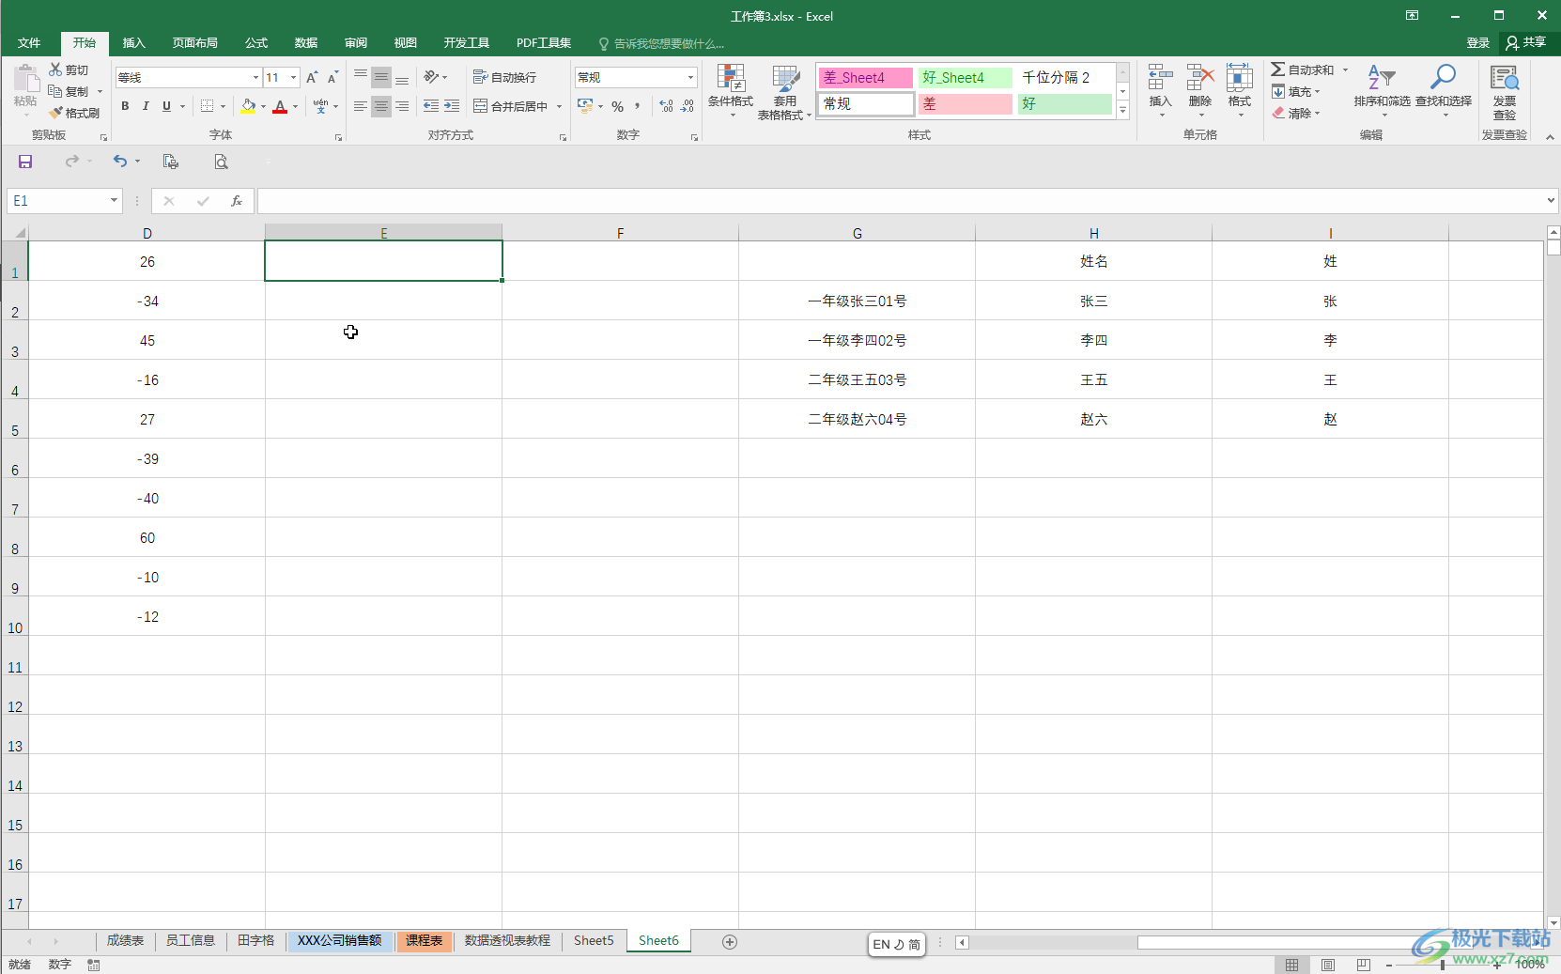Toggle Bold formatting
Screen dimensions: 1561x974
click(x=125, y=106)
